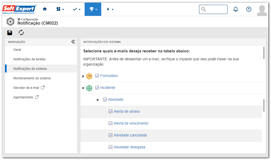Click the search magnifier icon
Image resolution: width=271 pixels, height=160 pixels.
click(204, 9)
